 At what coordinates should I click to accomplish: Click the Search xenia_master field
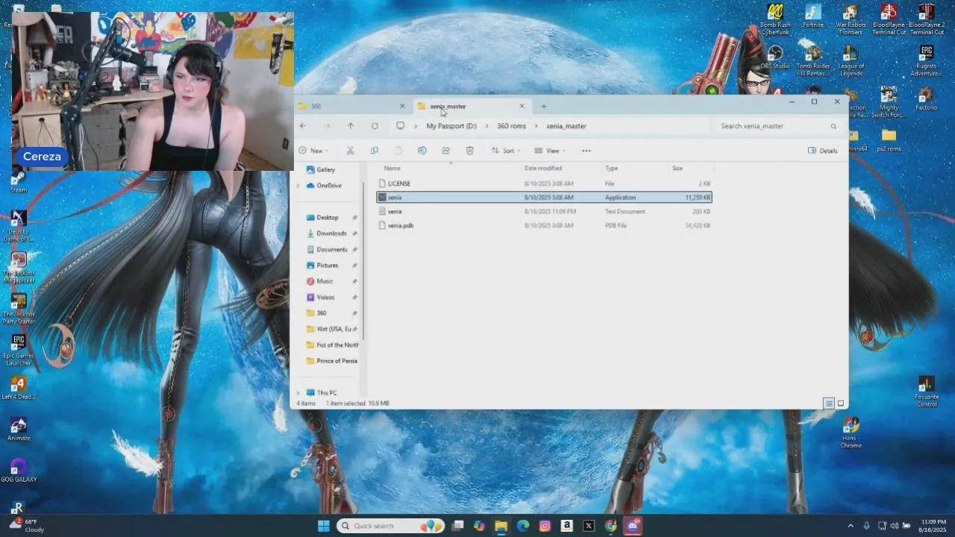click(x=779, y=126)
